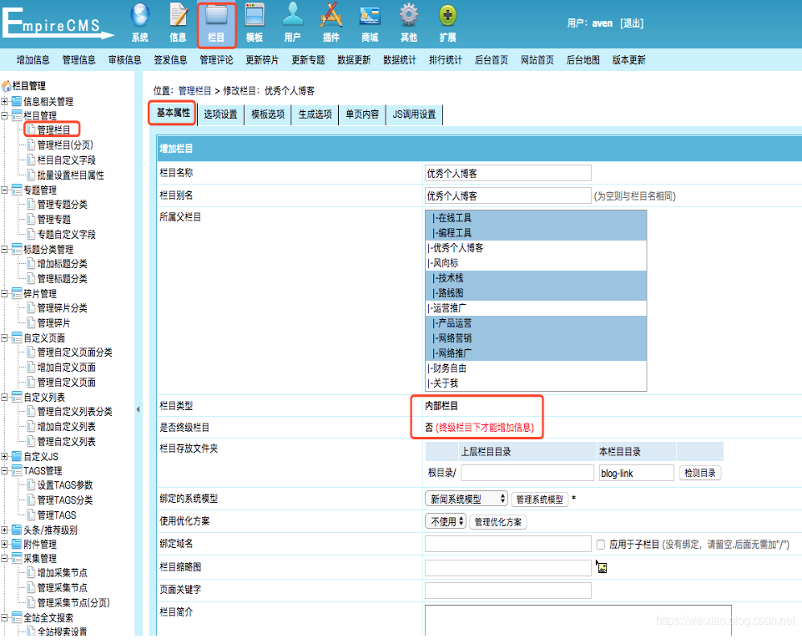The width and height of the screenshot is (802, 644).
Task: Click the 退出 logout link
Action: pyautogui.click(x=631, y=23)
